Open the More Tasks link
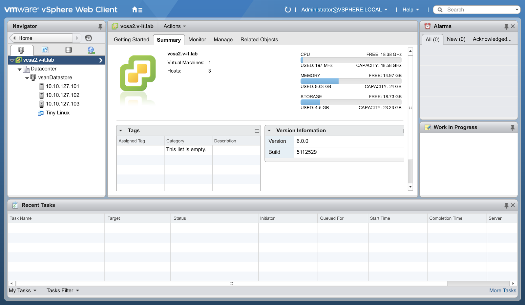This screenshot has height=305, width=525. [503, 291]
